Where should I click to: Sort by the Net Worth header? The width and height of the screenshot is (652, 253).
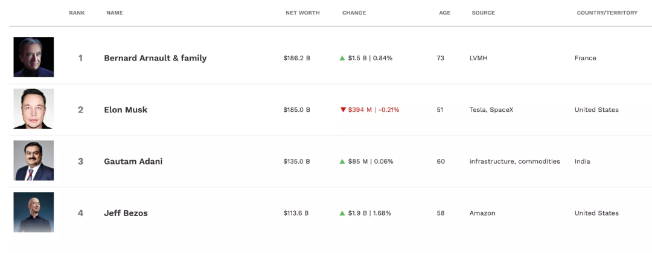[302, 13]
